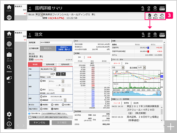177x133 pixels.
Task: Open stock search magnifier in left sidebar
Action: [9, 67]
